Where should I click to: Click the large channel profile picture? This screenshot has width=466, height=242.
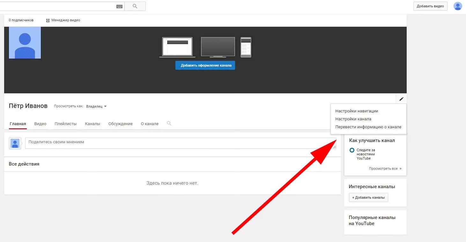click(25, 43)
